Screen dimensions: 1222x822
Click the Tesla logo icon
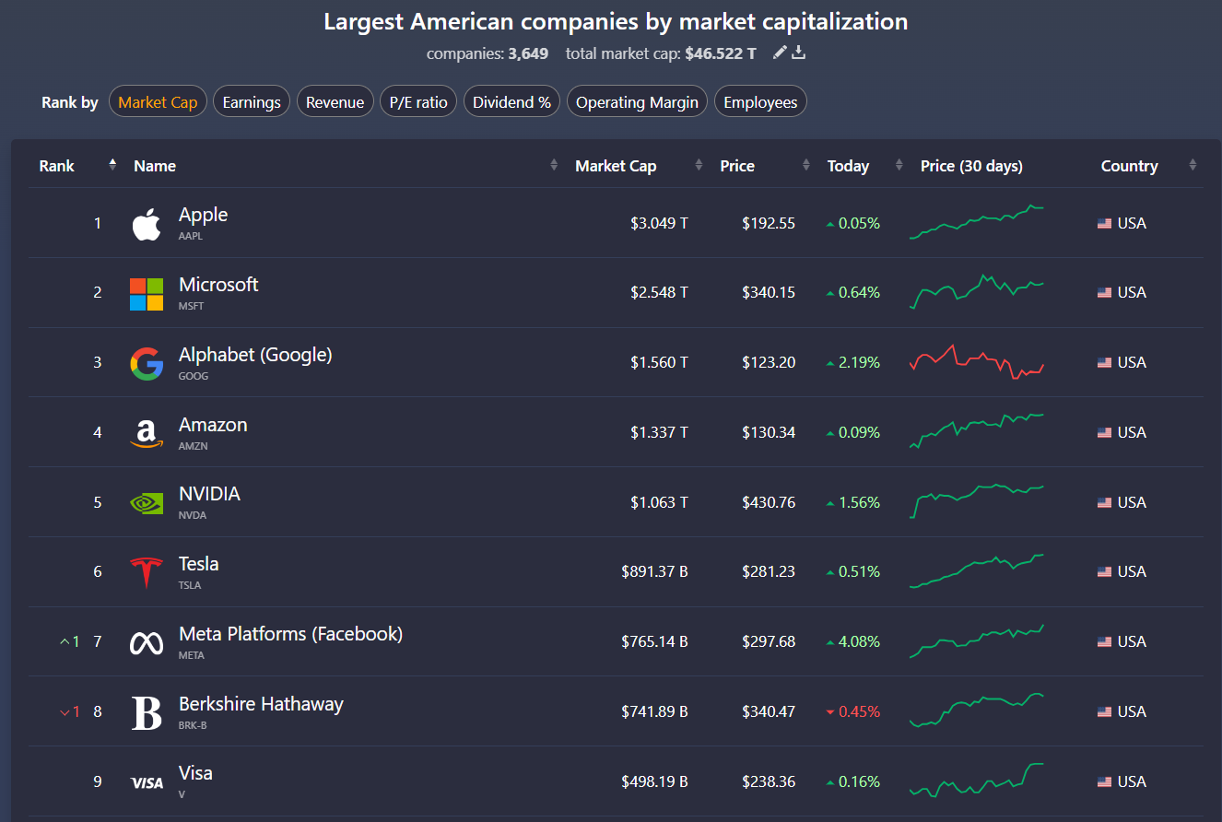[x=147, y=573]
